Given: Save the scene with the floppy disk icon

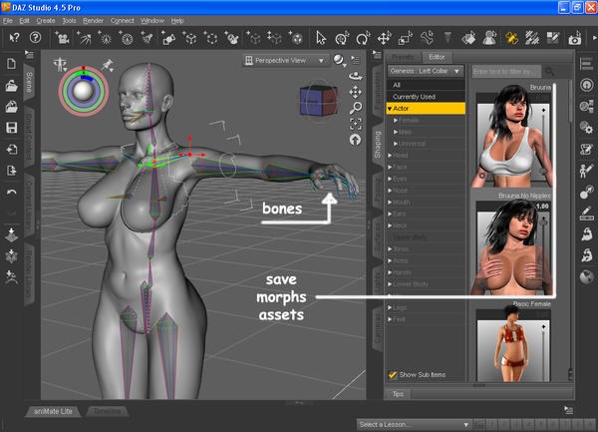Looking at the screenshot, I should tap(11, 128).
